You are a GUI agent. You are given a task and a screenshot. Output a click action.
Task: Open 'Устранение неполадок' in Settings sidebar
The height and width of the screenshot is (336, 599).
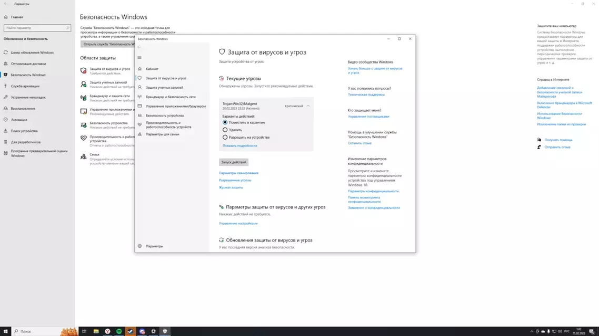(28, 98)
